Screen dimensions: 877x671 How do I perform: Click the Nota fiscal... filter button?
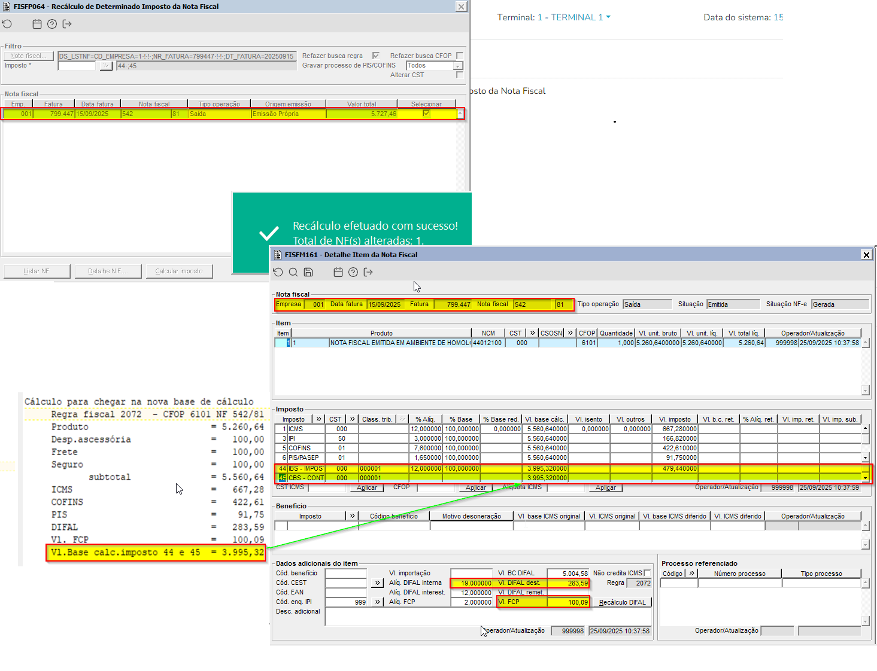coord(29,56)
